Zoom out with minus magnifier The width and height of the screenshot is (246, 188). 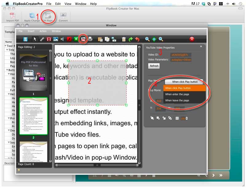pos(147,39)
